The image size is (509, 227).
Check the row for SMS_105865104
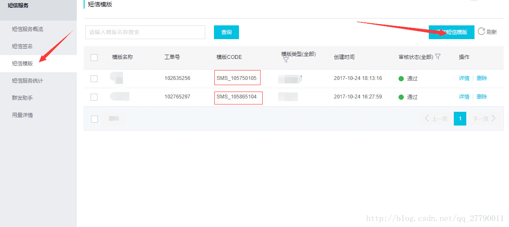click(x=94, y=97)
